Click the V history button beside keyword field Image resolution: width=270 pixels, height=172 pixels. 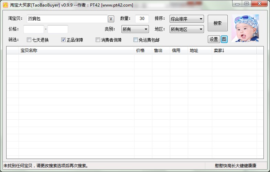coord(111,19)
